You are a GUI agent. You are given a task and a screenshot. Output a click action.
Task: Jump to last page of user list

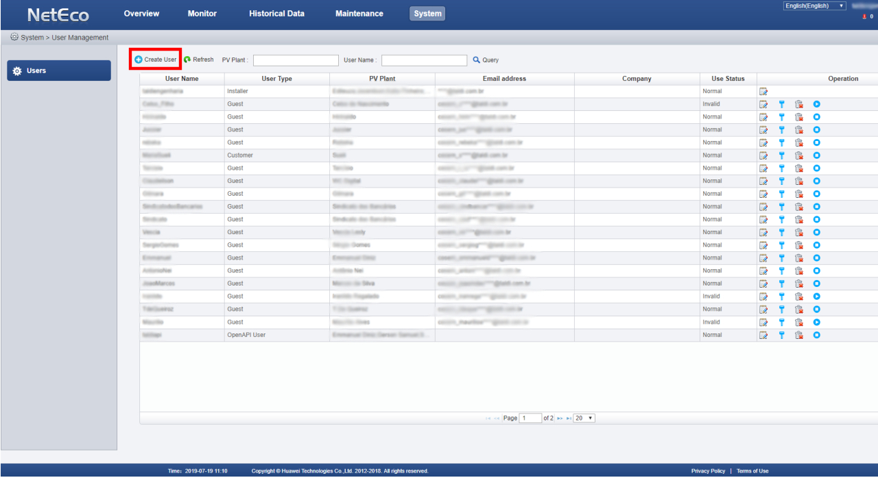pos(569,418)
